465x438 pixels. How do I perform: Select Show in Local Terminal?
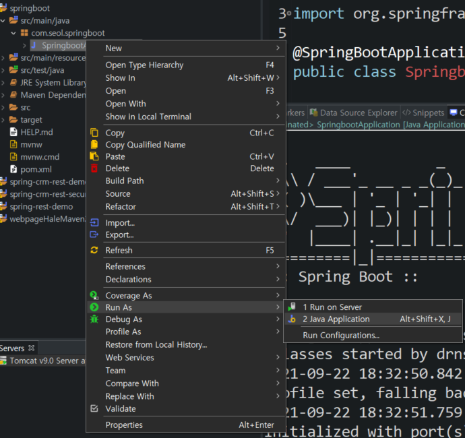pos(185,117)
